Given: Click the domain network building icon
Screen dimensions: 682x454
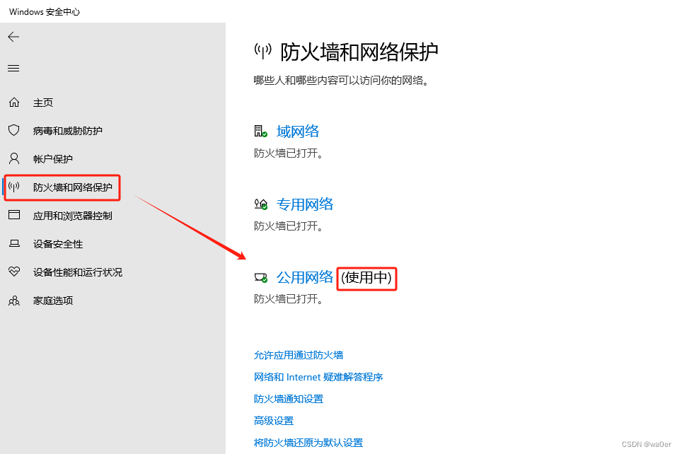Looking at the screenshot, I should (260, 131).
